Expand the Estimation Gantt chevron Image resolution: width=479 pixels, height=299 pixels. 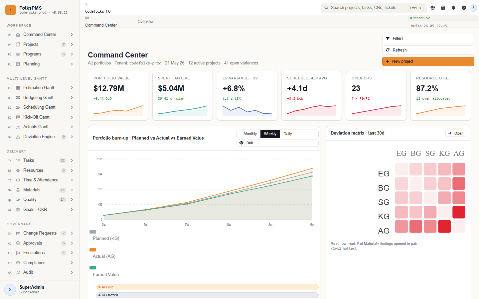tap(72, 88)
